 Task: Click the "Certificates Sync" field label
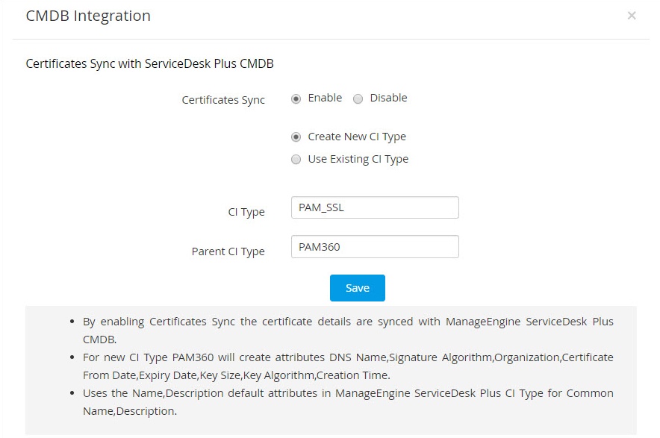click(223, 100)
